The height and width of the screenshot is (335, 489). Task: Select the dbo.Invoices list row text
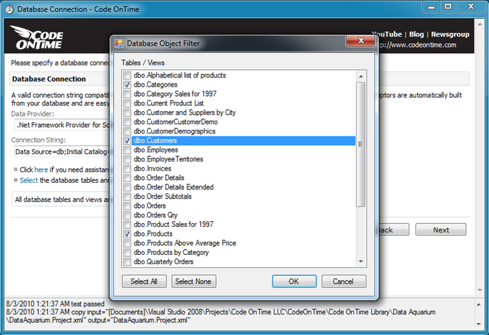pyautogui.click(x=152, y=169)
